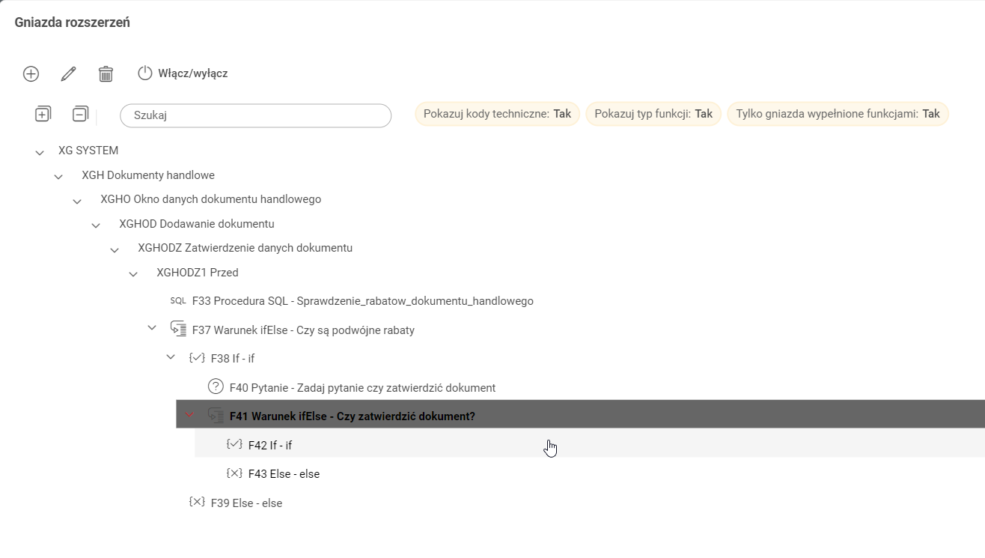This screenshot has width=985, height=558.
Task: Click the collapse all nodes icon
Action: [80, 115]
